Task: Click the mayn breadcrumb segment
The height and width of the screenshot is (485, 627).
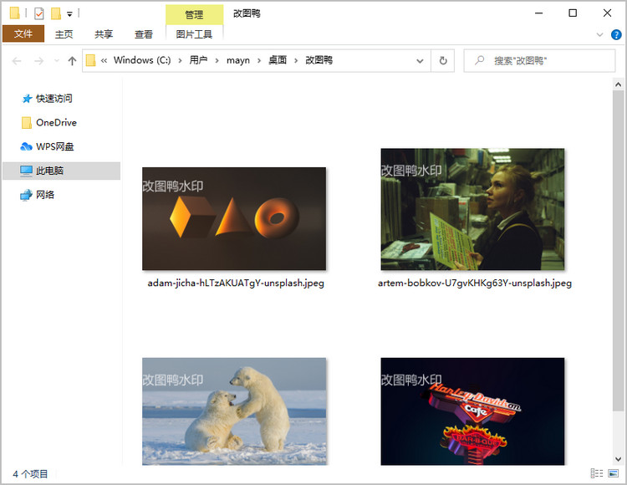Action: point(238,60)
